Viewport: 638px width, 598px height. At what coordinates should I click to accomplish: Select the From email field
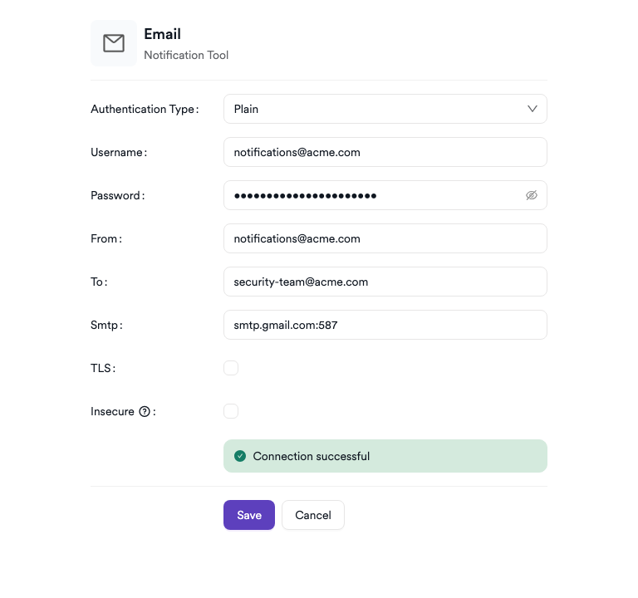[x=385, y=238]
